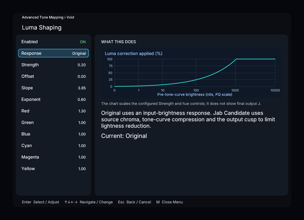Viewport: 304px width, 220px height.
Task: Pick the Slope row showing 3.85
Action: point(54,88)
